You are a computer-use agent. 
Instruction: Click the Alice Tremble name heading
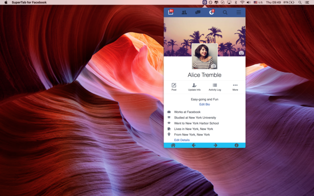point(205,75)
